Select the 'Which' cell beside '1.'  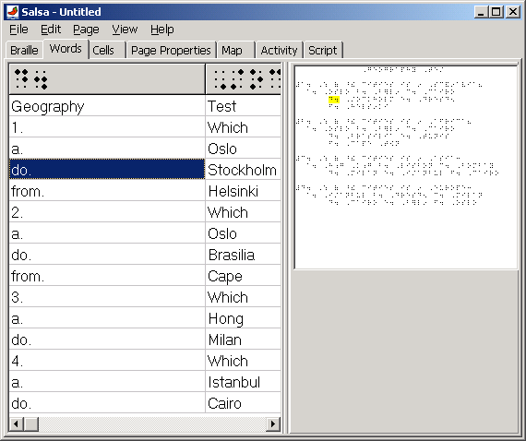coord(244,127)
